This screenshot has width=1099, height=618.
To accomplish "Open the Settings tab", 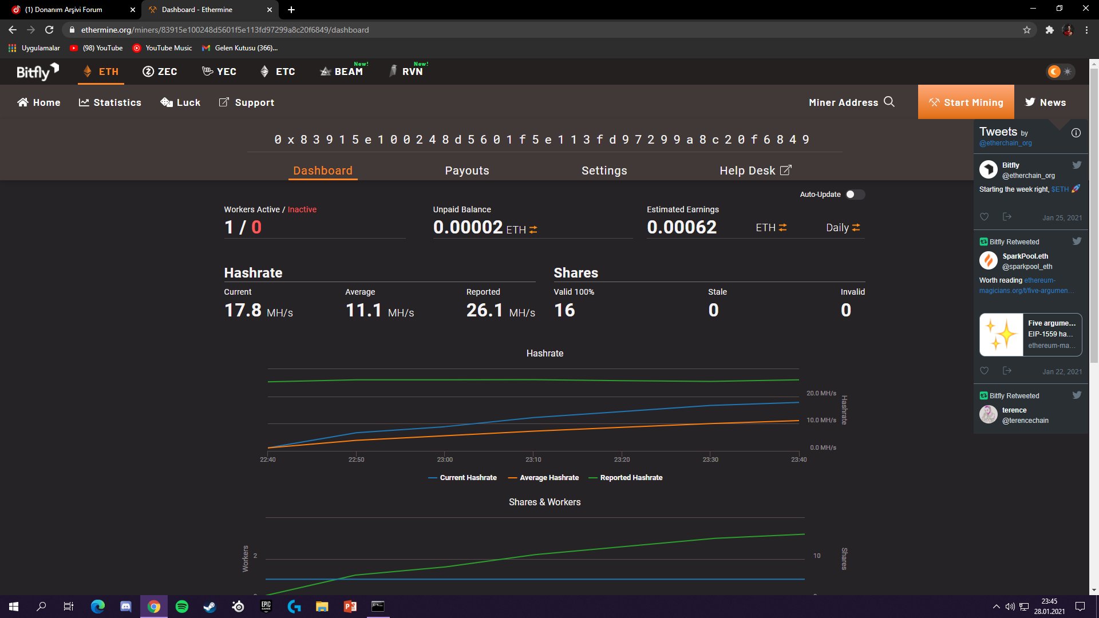I will click(604, 171).
